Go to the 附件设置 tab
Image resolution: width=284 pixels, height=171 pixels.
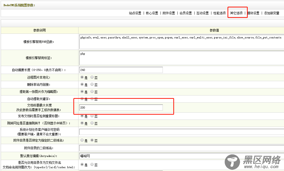[x=169, y=13]
